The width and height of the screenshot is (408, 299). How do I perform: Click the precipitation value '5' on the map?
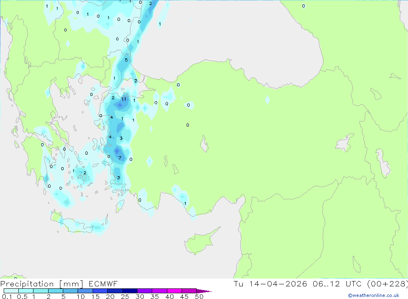pos(126,60)
